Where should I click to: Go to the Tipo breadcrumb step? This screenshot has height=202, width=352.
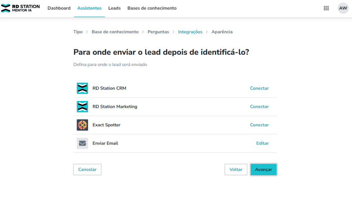(78, 32)
